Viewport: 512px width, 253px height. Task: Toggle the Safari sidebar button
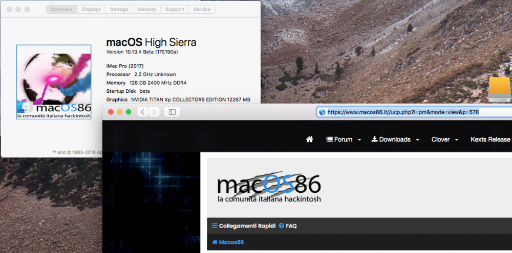172,112
